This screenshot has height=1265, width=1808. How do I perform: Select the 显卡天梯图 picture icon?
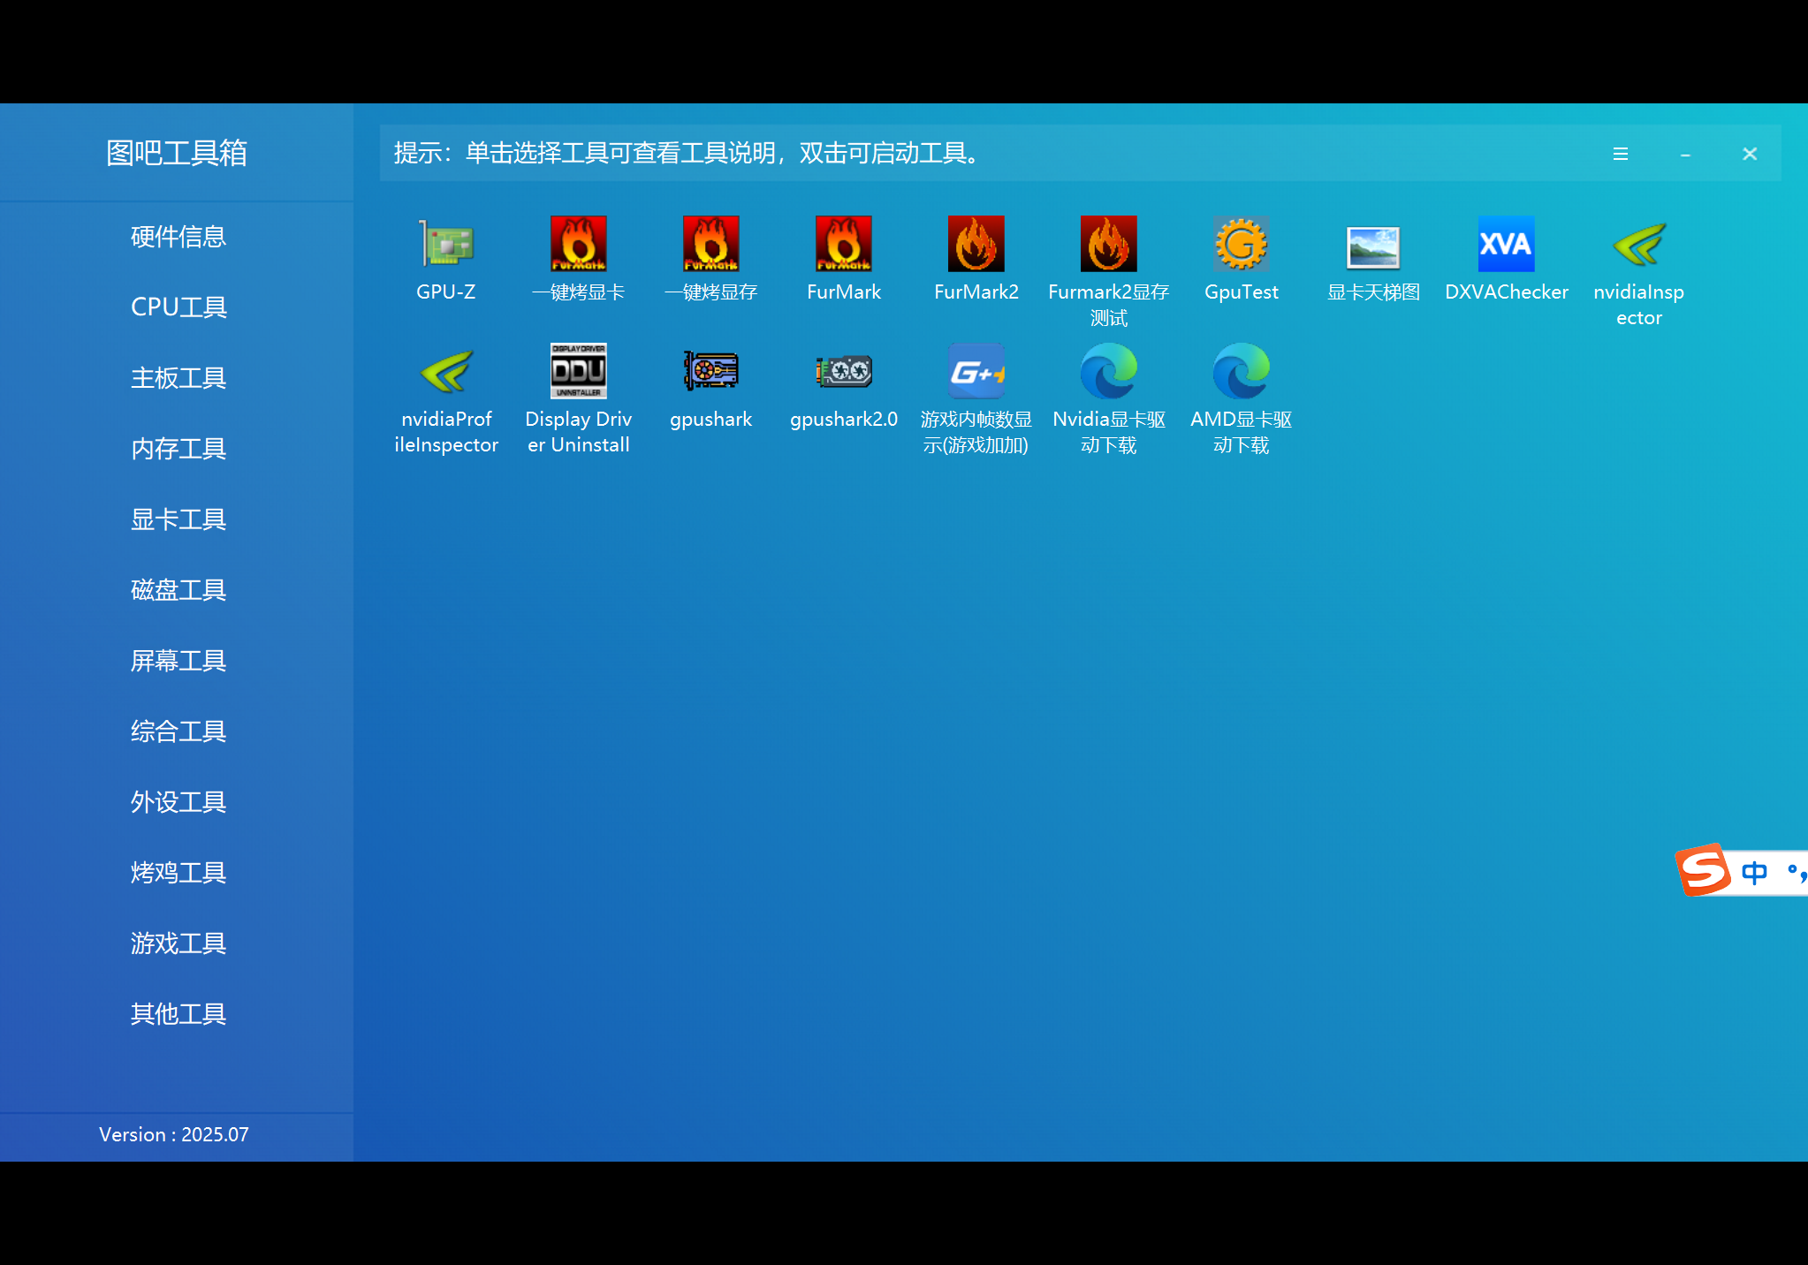click(x=1374, y=244)
